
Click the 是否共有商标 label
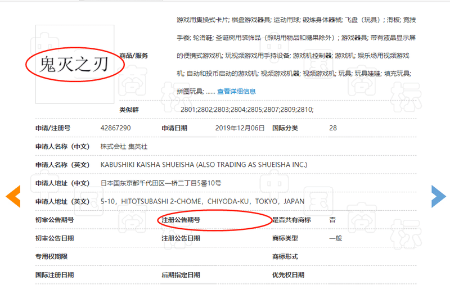click(291, 220)
